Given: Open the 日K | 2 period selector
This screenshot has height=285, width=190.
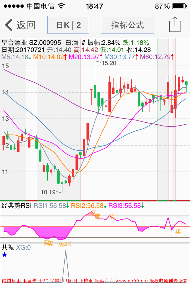Looking at the screenshot, I should [68, 25].
